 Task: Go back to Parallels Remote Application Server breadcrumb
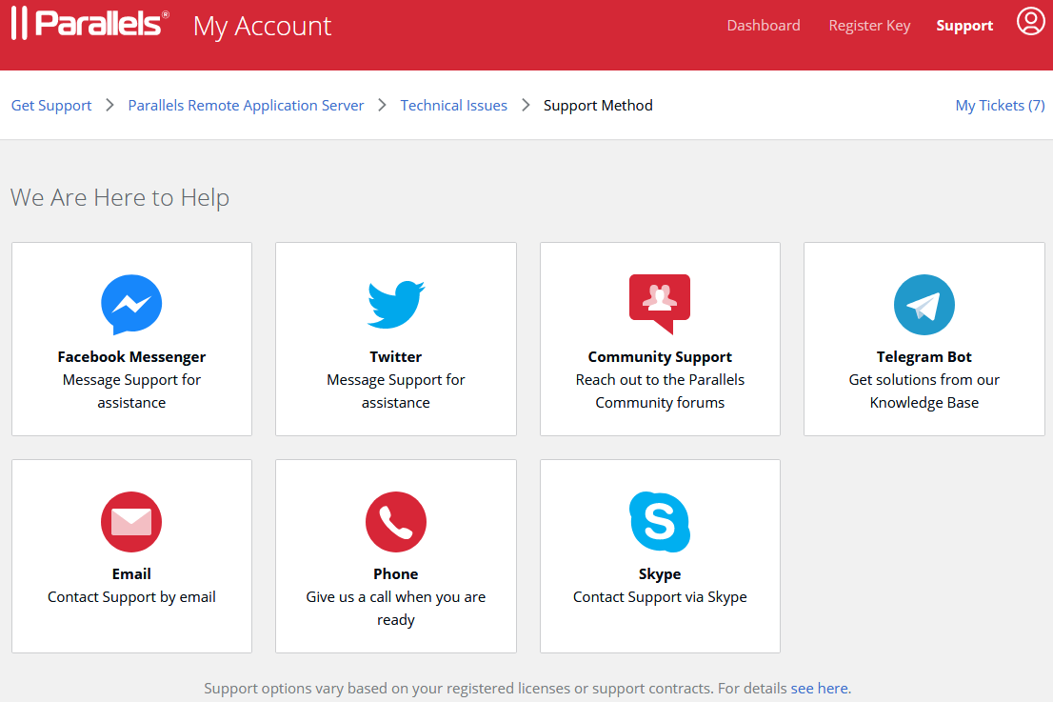click(246, 106)
